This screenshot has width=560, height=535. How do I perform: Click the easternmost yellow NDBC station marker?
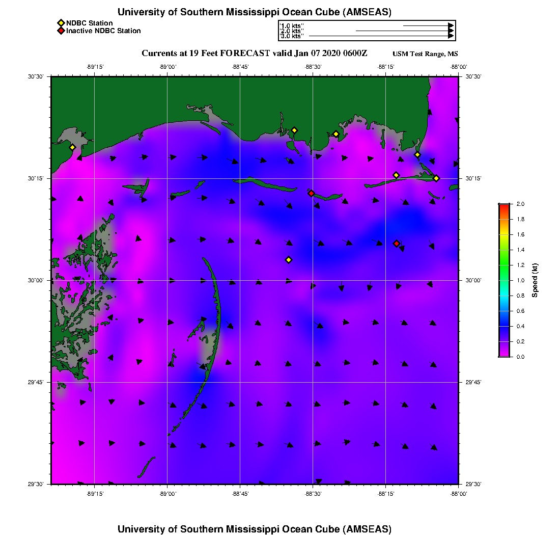click(436, 178)
